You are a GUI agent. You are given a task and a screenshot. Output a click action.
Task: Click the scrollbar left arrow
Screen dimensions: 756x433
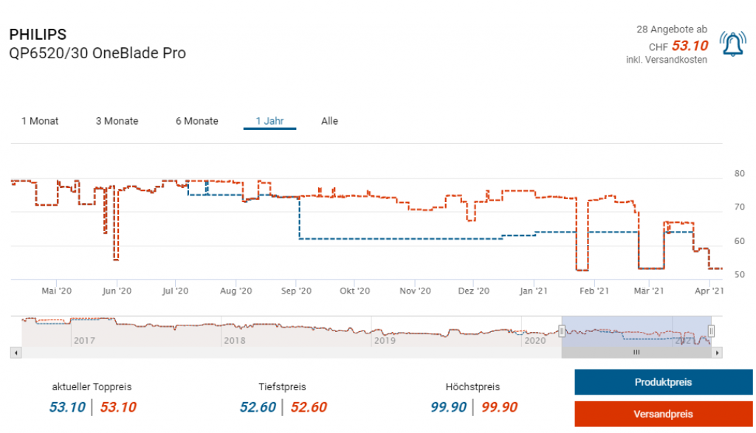click(x=16, y=353)
